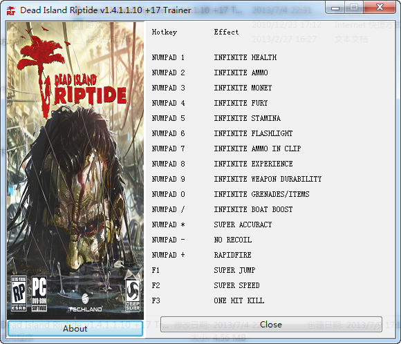Click the About button

(75, 328)
